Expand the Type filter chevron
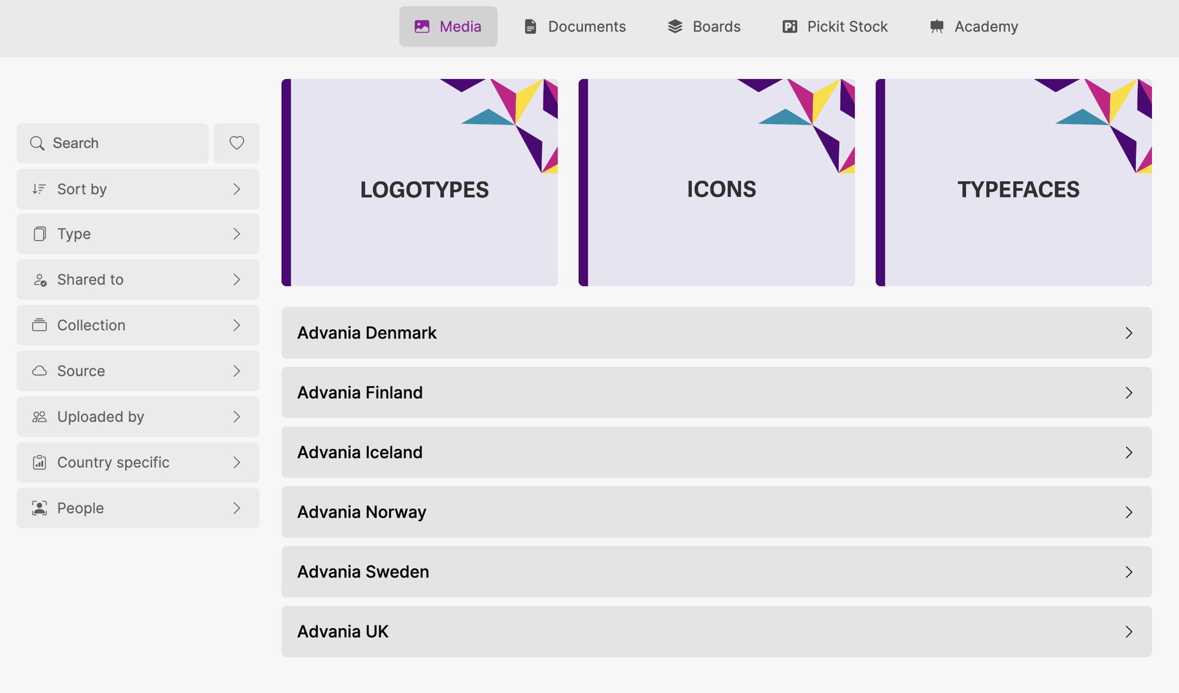This screenshot has width=1179, height=693. [x=237, y=234]
